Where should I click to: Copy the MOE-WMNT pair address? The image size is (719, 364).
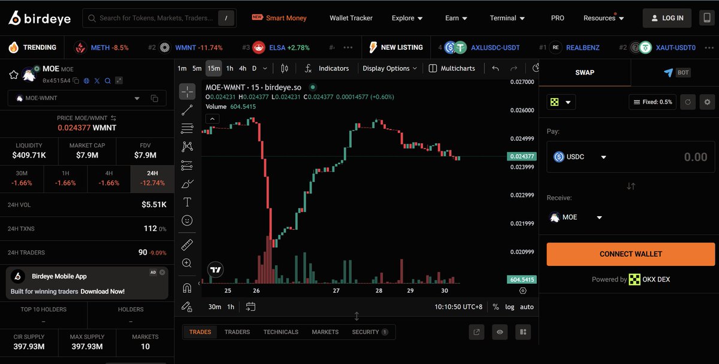click(155, 98)
